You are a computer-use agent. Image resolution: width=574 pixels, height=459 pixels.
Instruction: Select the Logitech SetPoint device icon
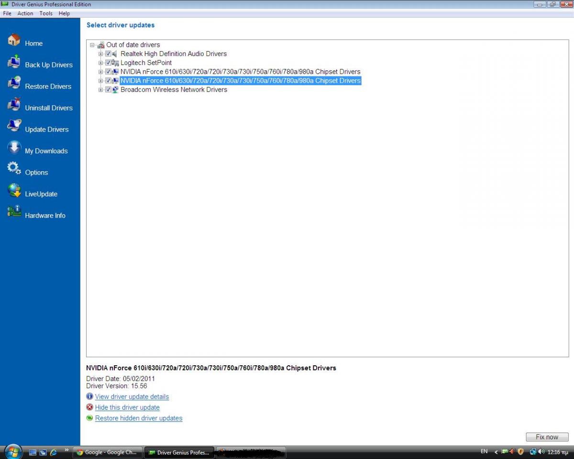click(115, 63)
